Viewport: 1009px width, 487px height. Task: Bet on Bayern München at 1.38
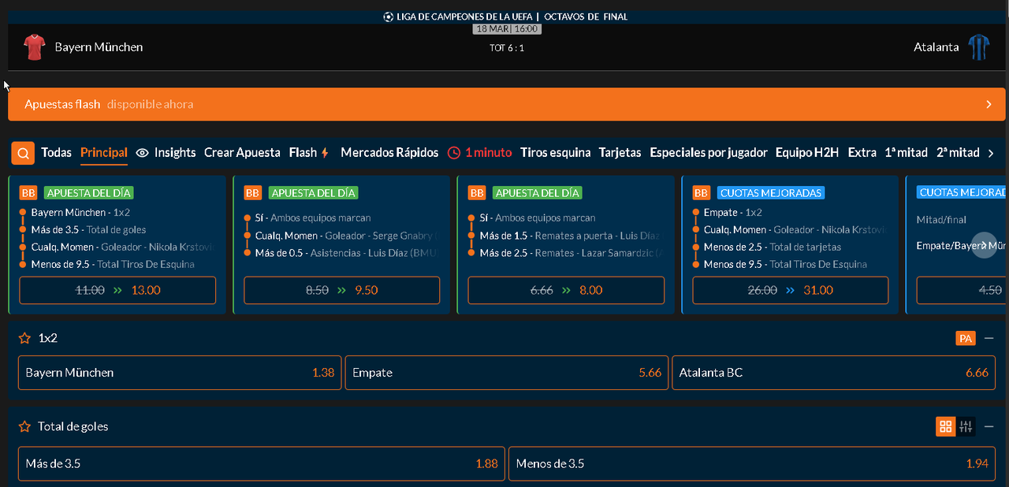pyautogui.click(x=181, y=373)
